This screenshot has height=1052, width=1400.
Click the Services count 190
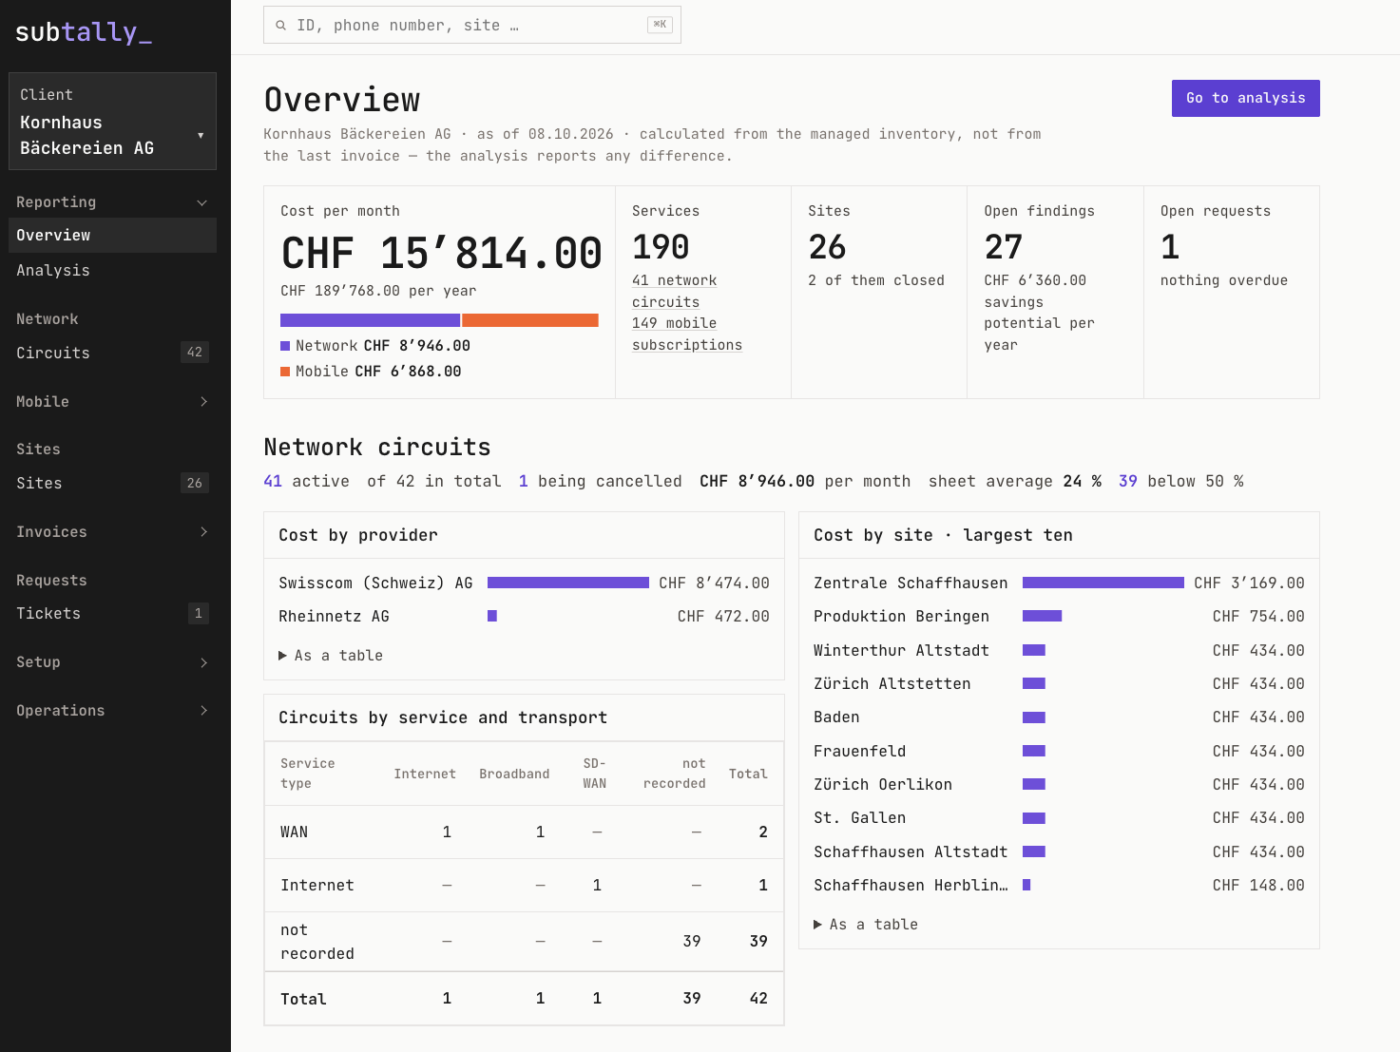tap(661, 248)
